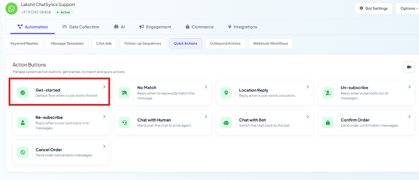Open the Click Ads section
This screenshot has height=180, width=419.
pos(104,43)
